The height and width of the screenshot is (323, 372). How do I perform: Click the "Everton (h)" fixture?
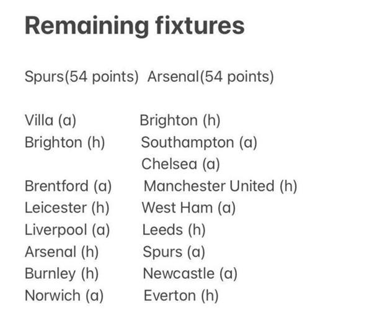181,295
